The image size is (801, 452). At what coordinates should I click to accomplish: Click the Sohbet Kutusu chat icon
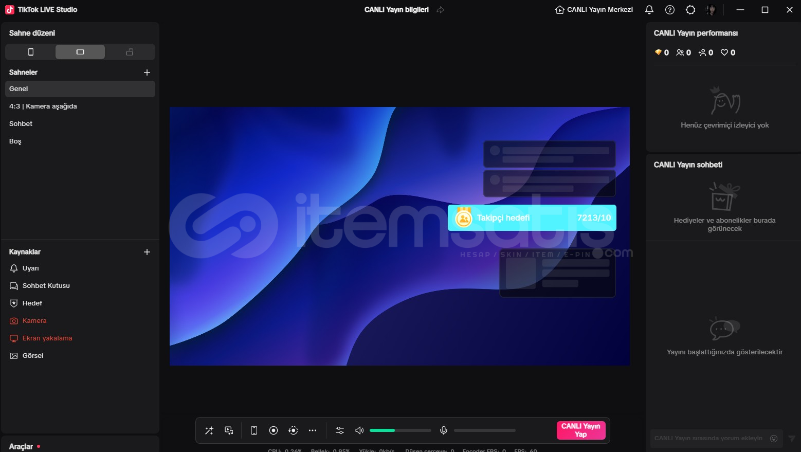pos(14,286)
